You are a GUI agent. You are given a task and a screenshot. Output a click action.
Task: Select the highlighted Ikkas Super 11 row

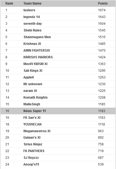click(x=58, y=111)
